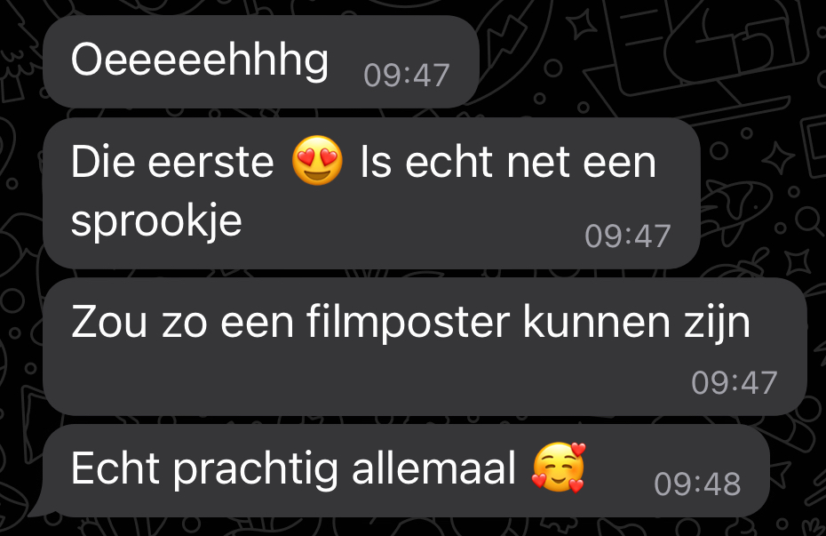Tap the word 'Zou' in third message

(x=109, y=322)
